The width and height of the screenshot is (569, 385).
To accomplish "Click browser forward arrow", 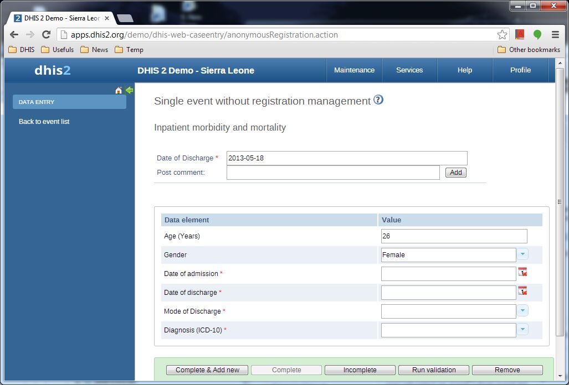I will [30, 35].
